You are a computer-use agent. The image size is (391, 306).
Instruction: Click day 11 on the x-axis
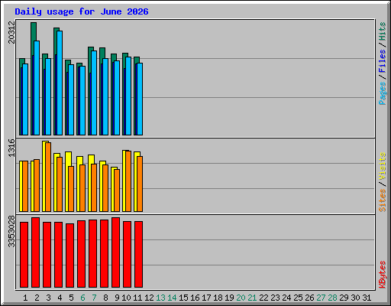coord(137,298)
